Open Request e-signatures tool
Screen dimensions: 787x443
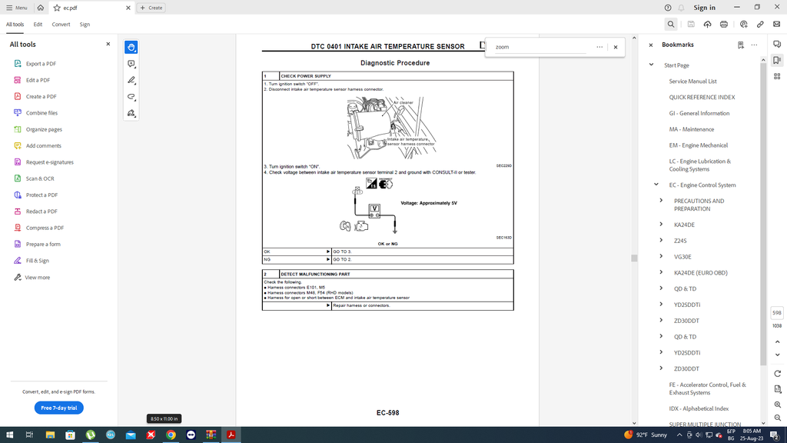click(44, 162)
